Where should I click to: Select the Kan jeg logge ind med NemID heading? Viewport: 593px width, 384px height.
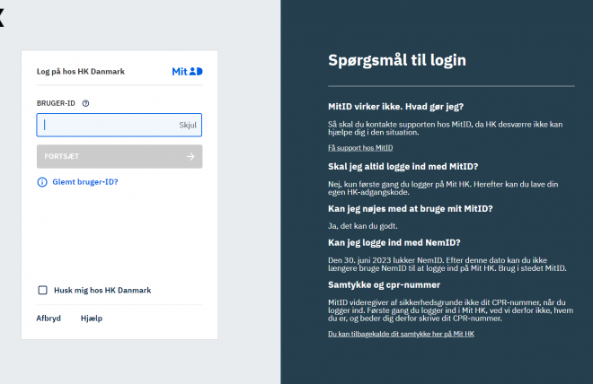pyautogui.click(x=394, y=243)
